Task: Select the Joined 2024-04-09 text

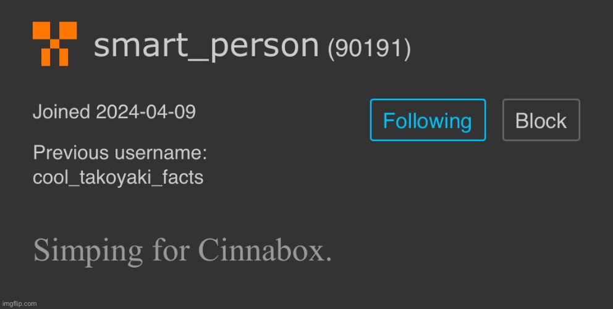Action: 114,112
